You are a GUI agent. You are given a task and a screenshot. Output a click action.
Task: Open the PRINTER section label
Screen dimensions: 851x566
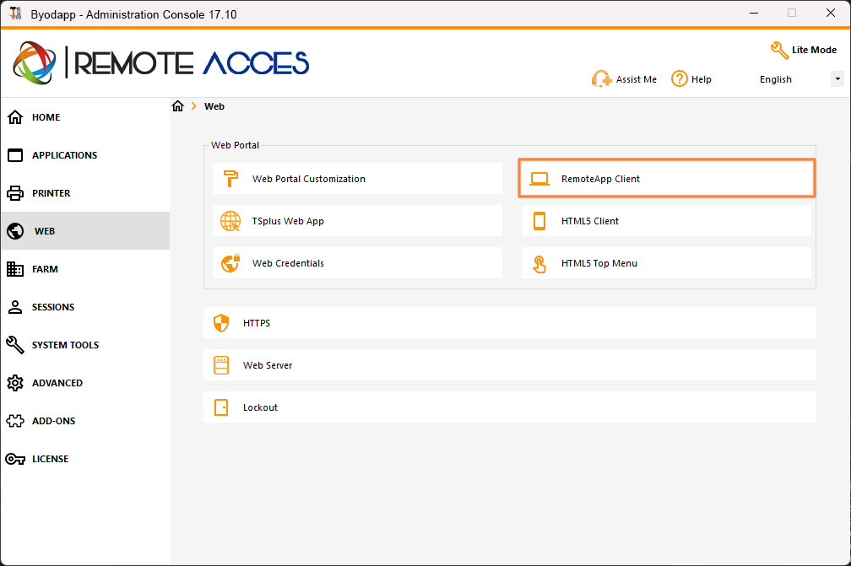pos(51,193)
